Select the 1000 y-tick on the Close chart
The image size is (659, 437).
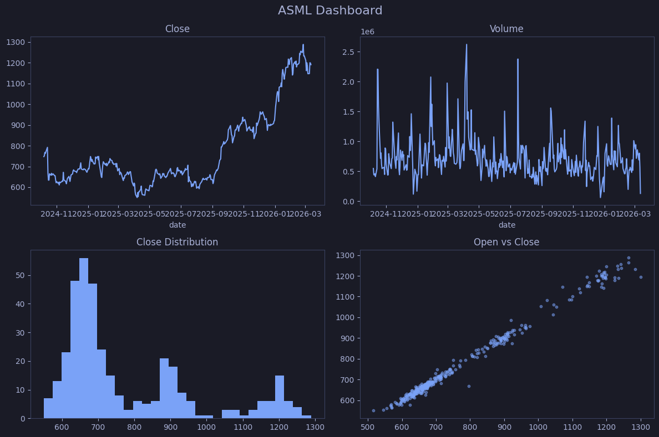coord(16,105)
